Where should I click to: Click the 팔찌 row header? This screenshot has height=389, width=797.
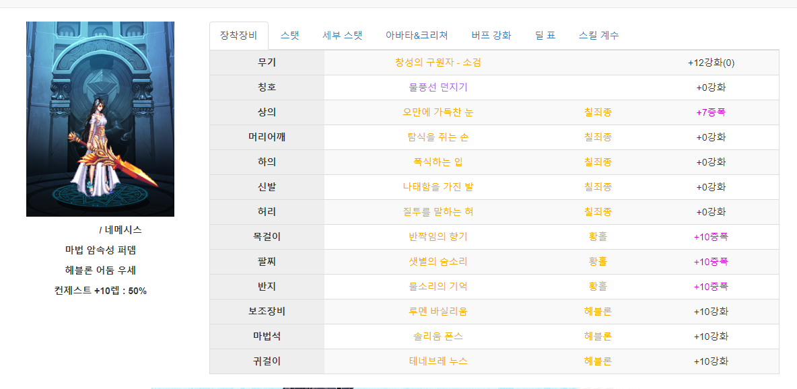[267, 262]
